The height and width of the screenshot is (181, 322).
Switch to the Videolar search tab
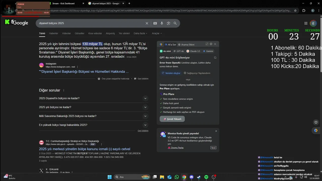66,33
